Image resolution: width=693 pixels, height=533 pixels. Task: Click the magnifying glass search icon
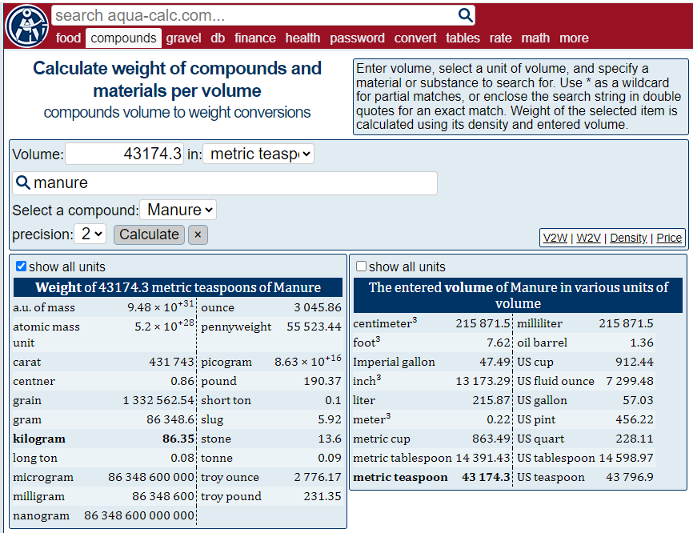tap(466, 15)
